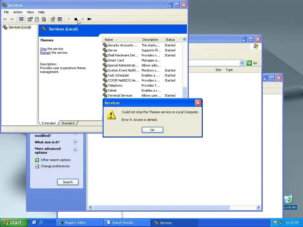Screen dimensions: 303x227
Task: Sort services by Name column
Action: click(120, 40)
